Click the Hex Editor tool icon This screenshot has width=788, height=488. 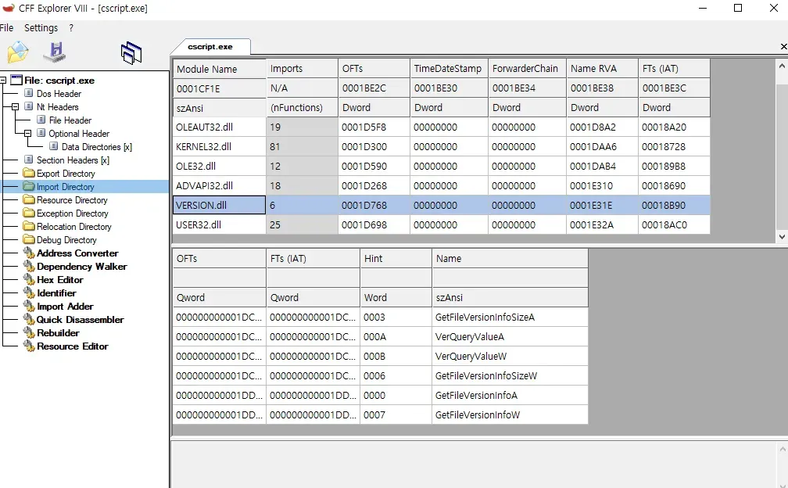29,279
